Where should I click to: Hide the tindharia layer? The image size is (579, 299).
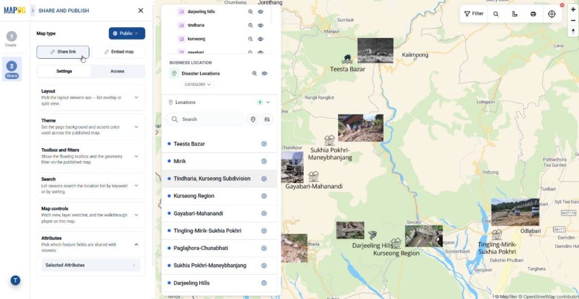tap(261, 25)
